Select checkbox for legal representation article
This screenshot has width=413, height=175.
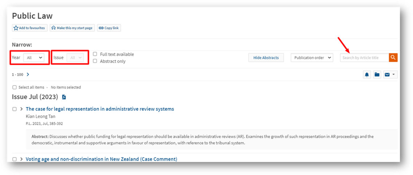coord(15,109)
